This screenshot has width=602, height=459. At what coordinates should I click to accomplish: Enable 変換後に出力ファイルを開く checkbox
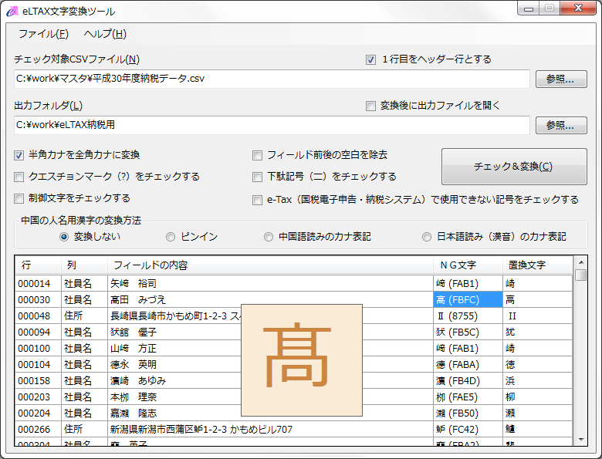(x=370, y=106)
